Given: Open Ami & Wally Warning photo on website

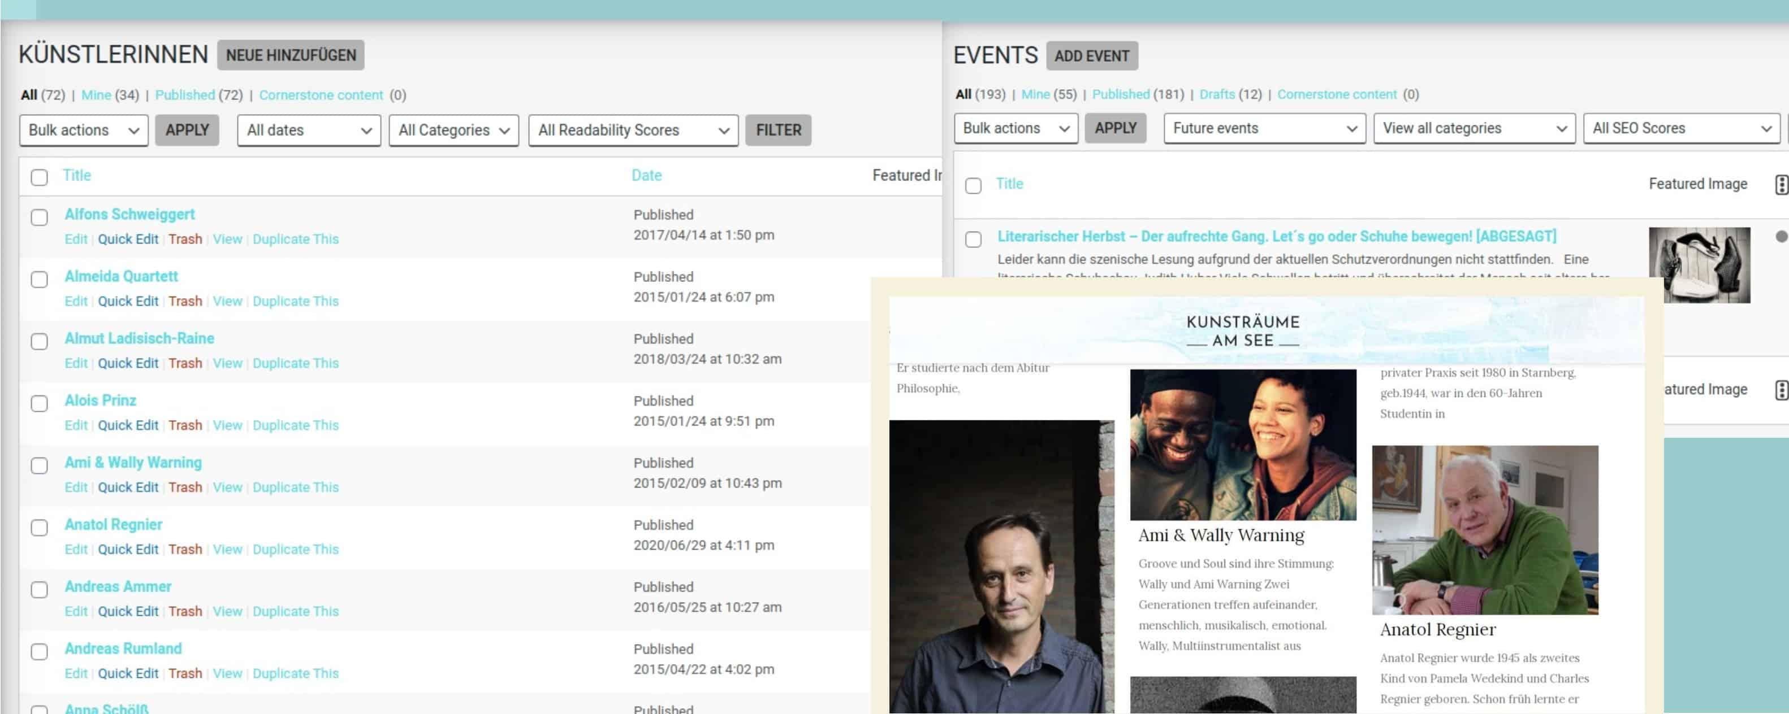Looking at the screenshot, I should (x=1242, y=445).
